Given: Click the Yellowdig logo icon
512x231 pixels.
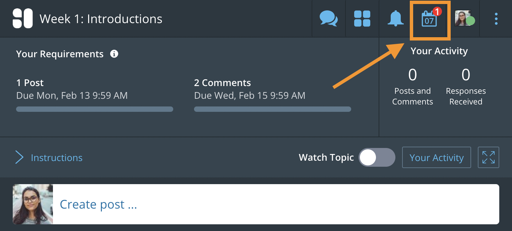Looking at the screenshot, I should click(22, 18).
